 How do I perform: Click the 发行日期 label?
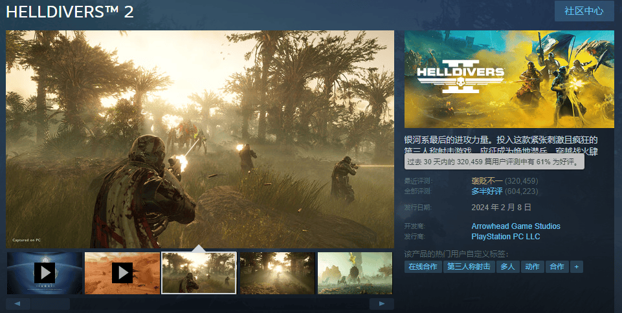(417, 207)
